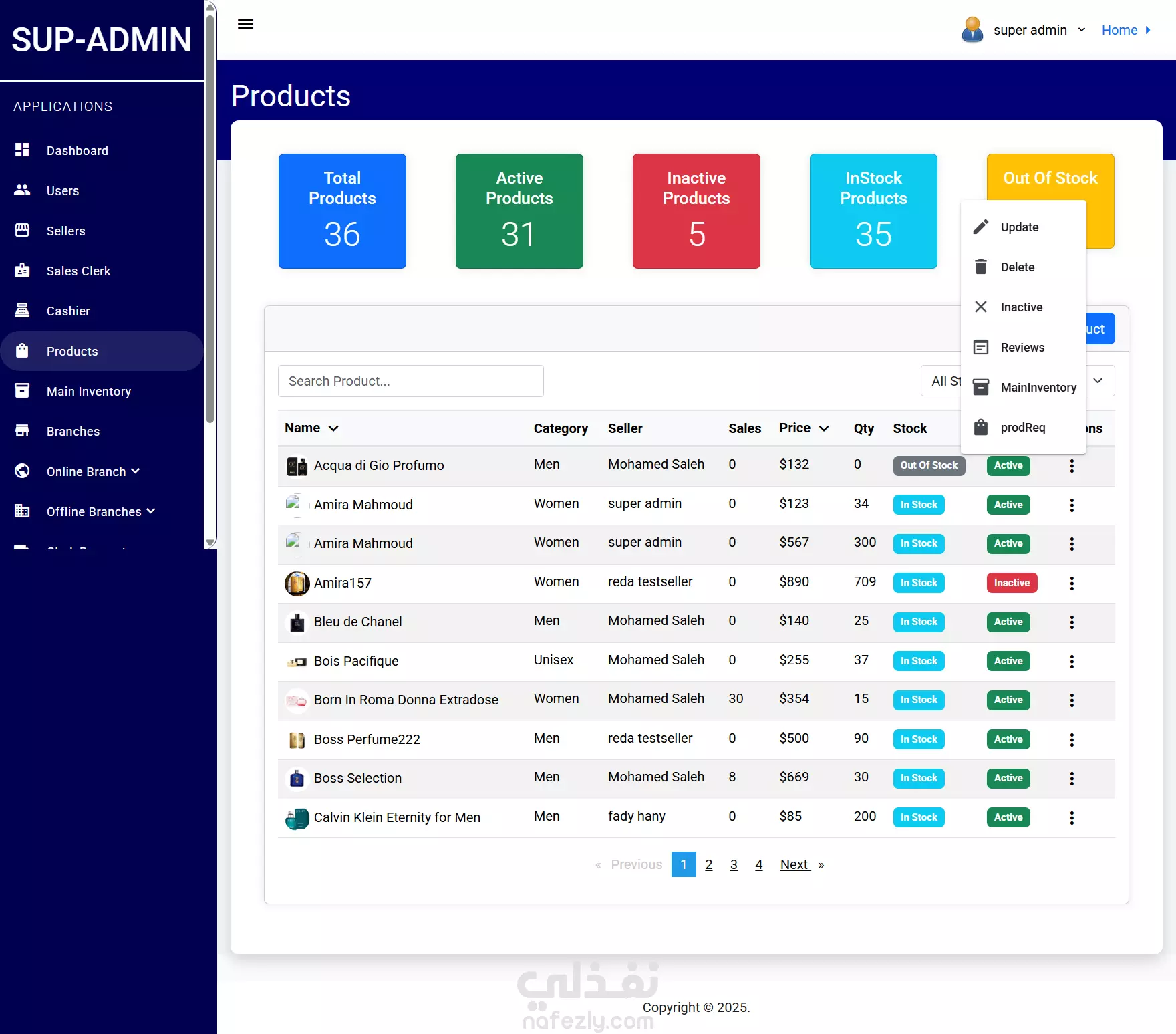The height and width of the screenshot is (1034, 1176).
Task: Click the Active Products green card
Action: (519, 211)
